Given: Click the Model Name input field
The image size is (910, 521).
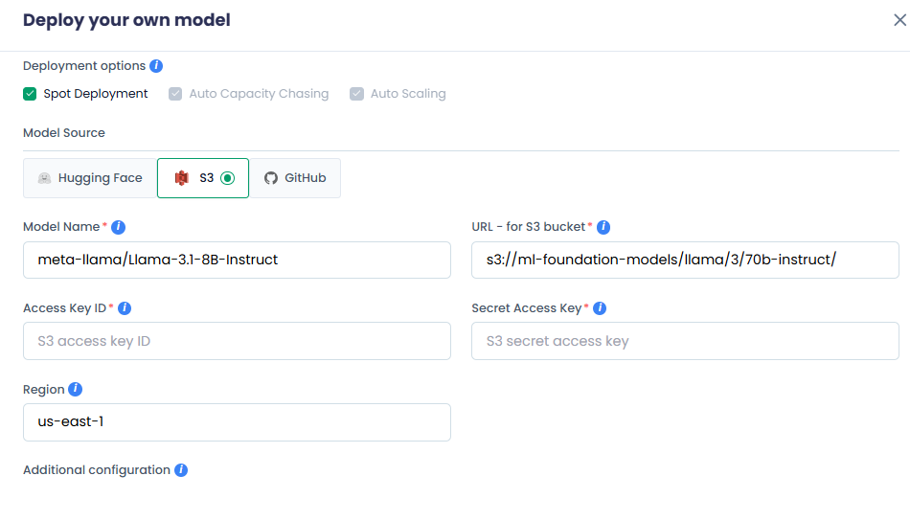Looking at the screenshot, I should (237, 260).
